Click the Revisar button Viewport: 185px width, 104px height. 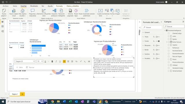(x=30, y=67)
